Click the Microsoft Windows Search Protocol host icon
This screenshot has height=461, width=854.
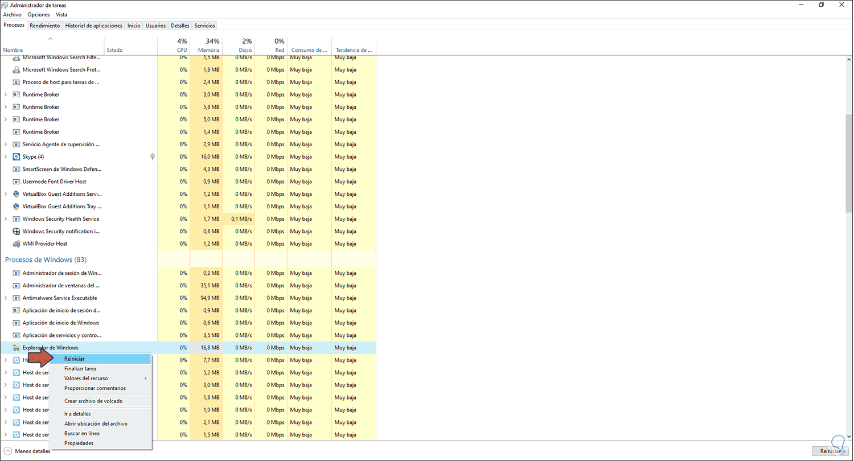pos(16,69)
